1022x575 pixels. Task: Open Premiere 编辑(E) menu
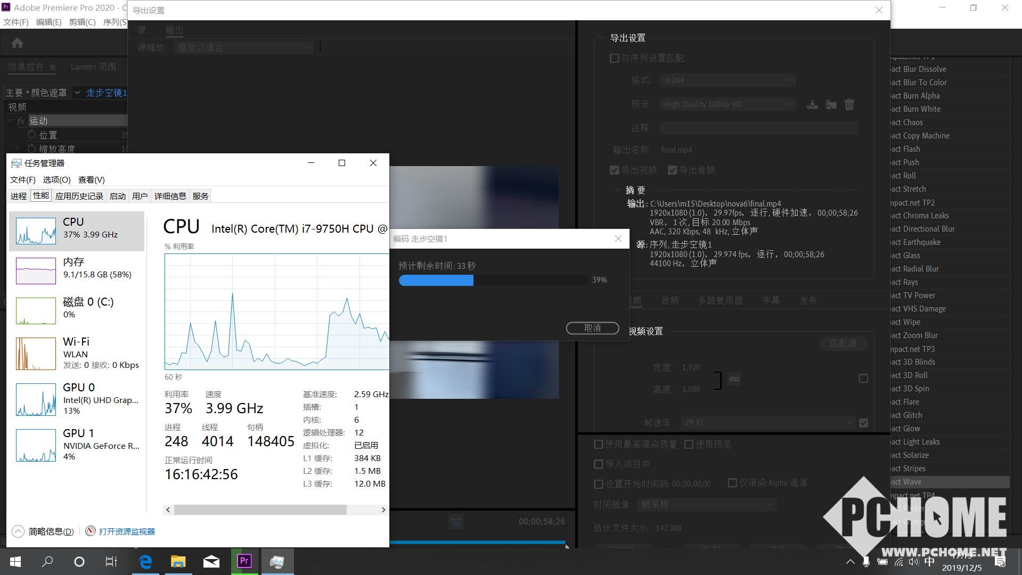pos(49,22)
